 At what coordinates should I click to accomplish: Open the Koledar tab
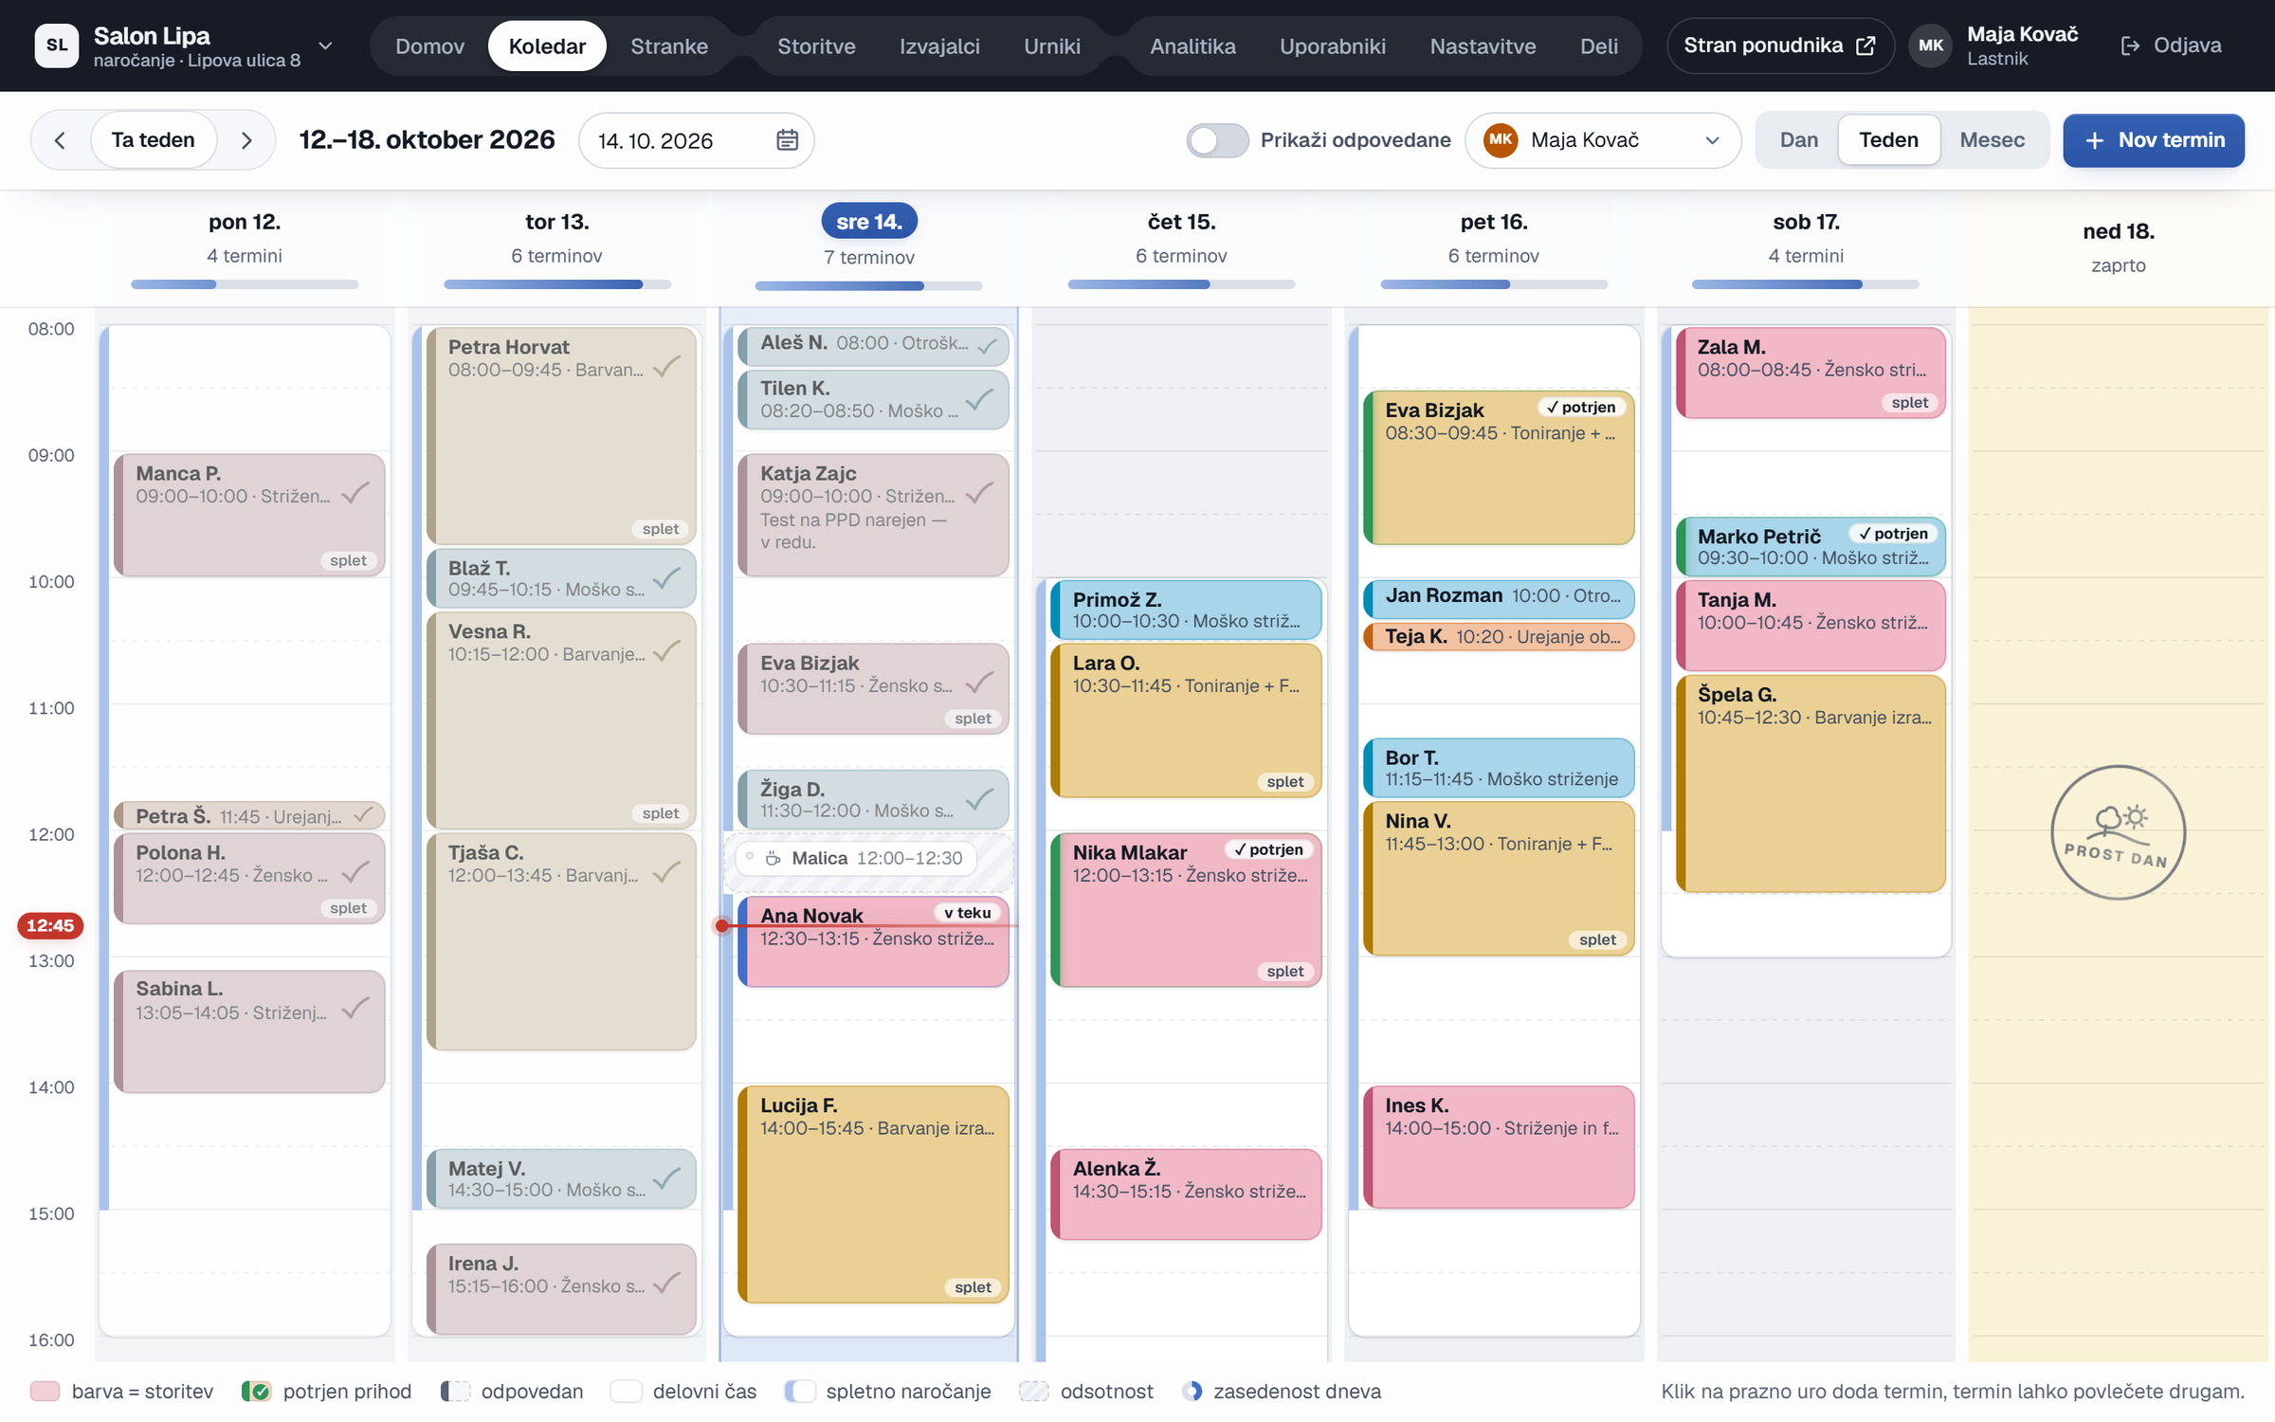tap(547, 46)
